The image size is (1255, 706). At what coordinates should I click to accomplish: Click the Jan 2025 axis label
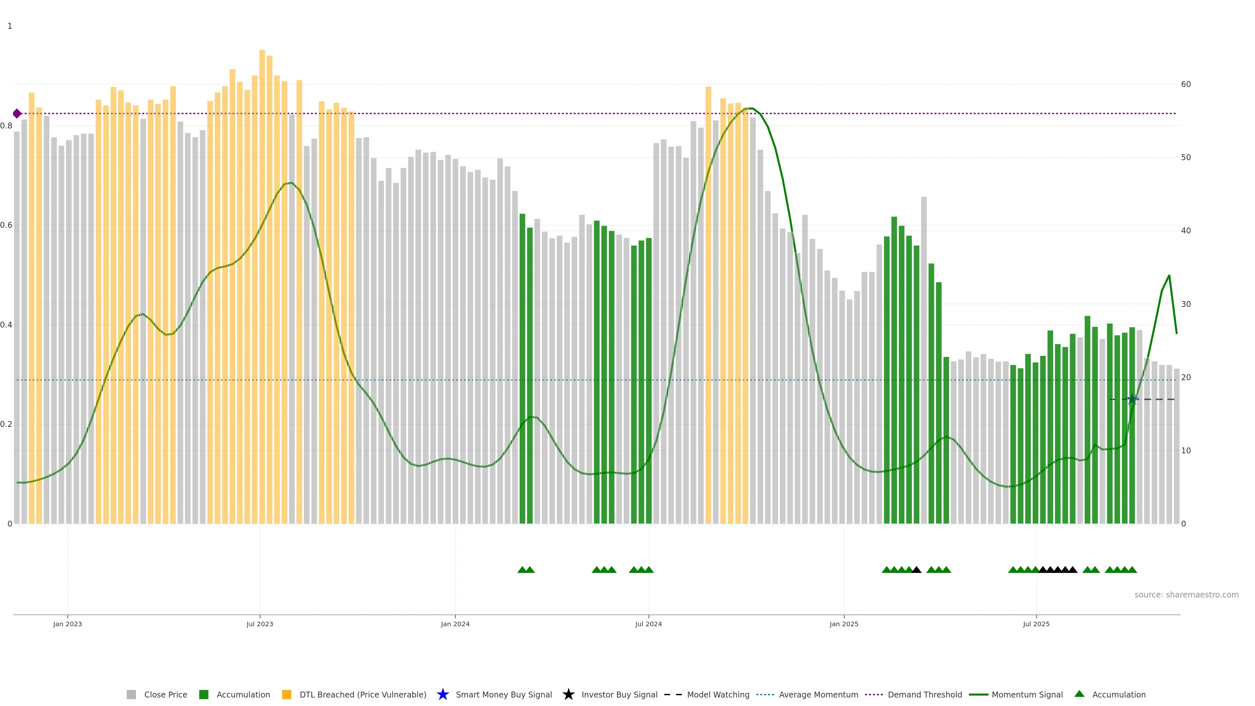(844, 624)
